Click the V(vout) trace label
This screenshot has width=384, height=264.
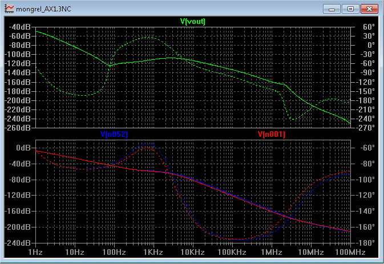193,22
